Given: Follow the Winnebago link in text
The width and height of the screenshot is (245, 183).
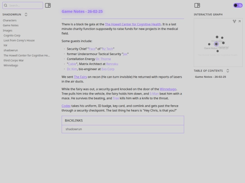Looking at the screenshot, I should 168,89.
